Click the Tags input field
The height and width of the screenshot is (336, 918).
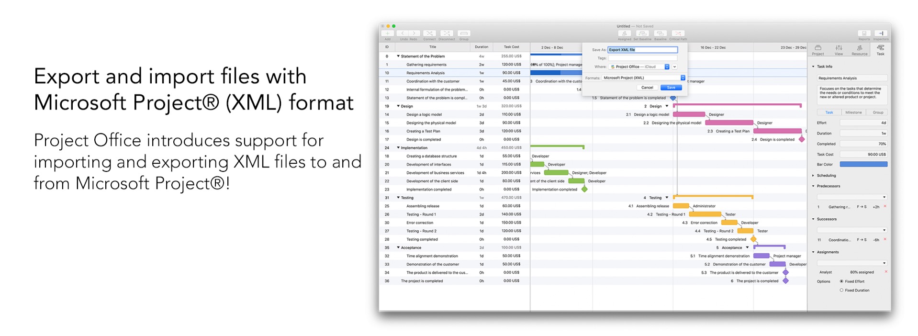tap(643, 58)
